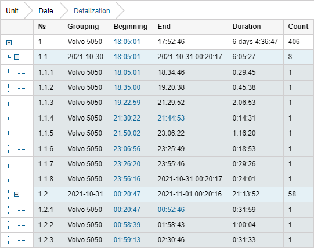Image resolution: width=314 pixels, height=248 pixels.
Task: Open beginning time 18:35:00 in row 1.1.2
Action: 127,87
